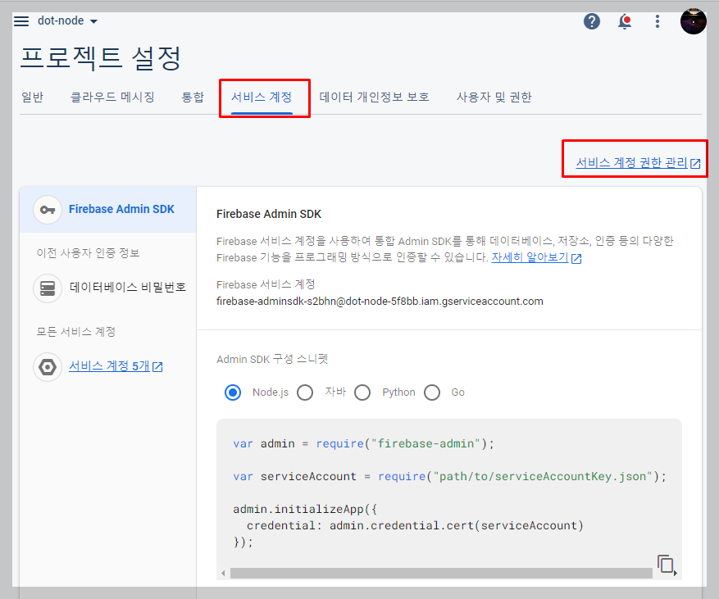This screenshot has width=719, height=599.
Task: Copy the code snippet with copy icon
Action: [666, 563]
